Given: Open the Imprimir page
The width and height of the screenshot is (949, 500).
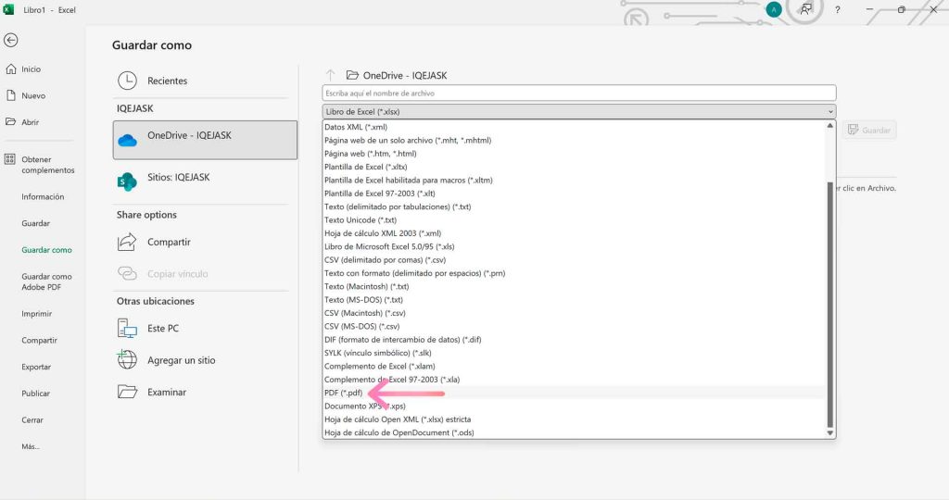Looking at the screenshot, I should tap(36, 314).
